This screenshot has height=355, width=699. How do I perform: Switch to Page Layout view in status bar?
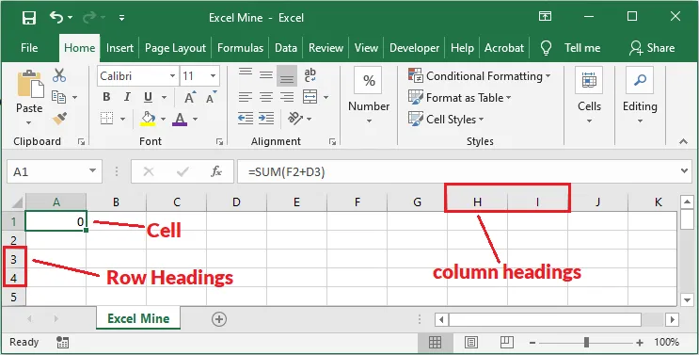471,343
